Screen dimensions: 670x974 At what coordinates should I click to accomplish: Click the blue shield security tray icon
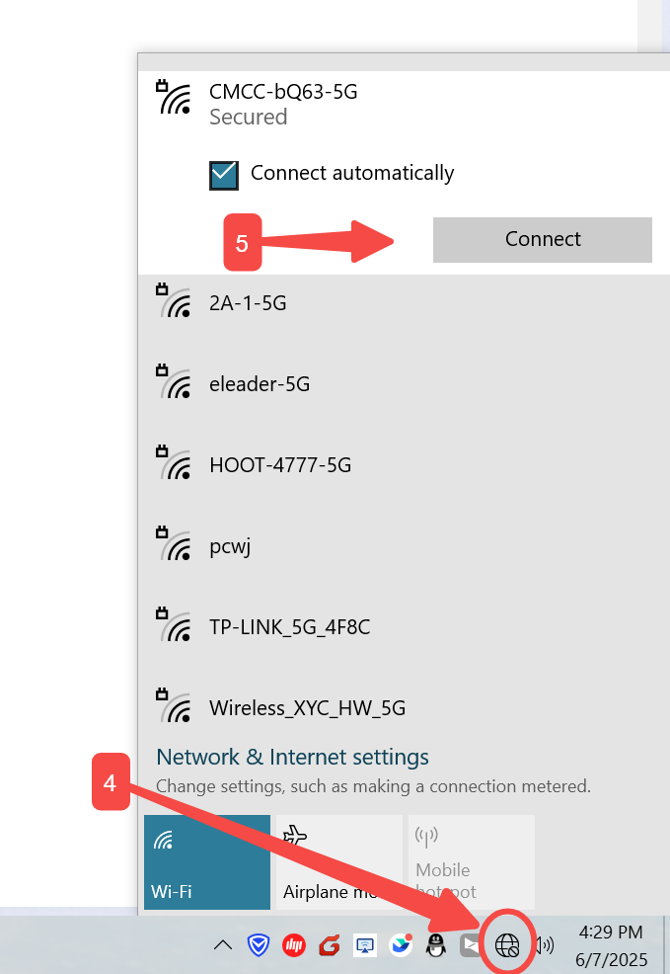point(259,945)
